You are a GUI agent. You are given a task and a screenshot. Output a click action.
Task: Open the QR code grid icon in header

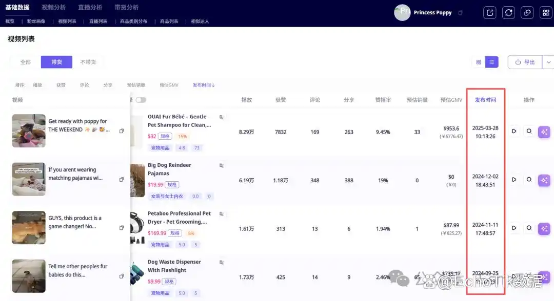(545, 13)
